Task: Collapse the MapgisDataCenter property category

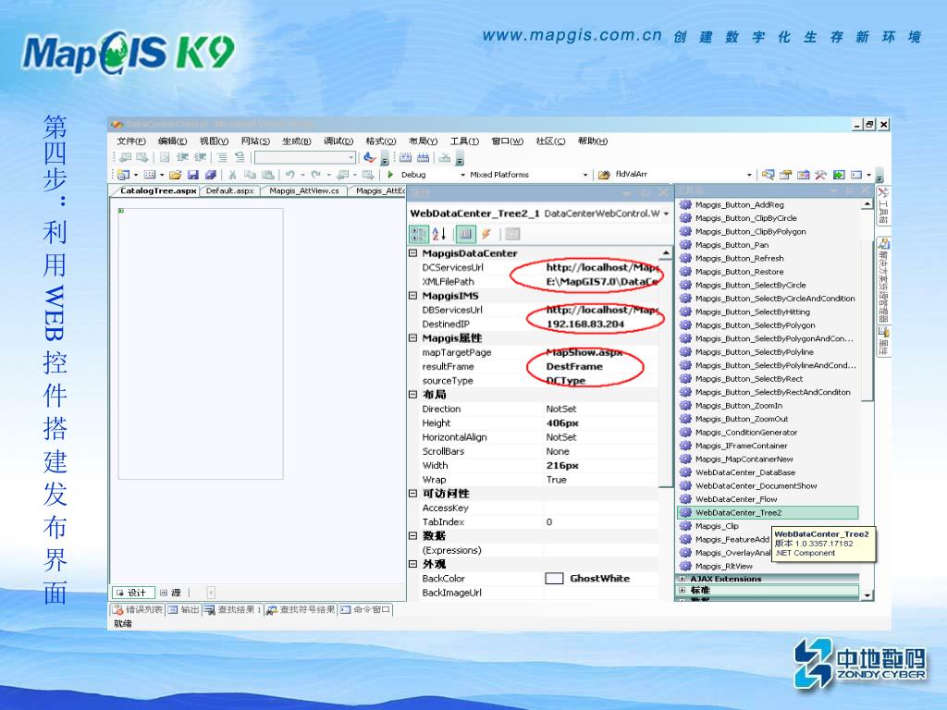Action: click(413, 253)
